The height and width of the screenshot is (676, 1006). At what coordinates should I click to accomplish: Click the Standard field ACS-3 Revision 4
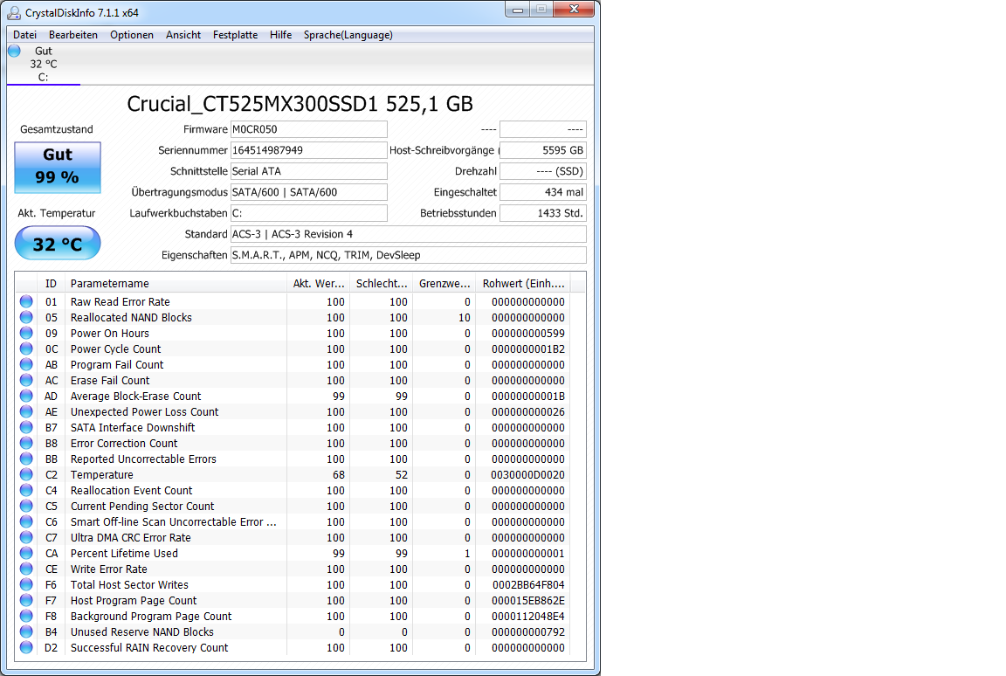coord(408,234)
